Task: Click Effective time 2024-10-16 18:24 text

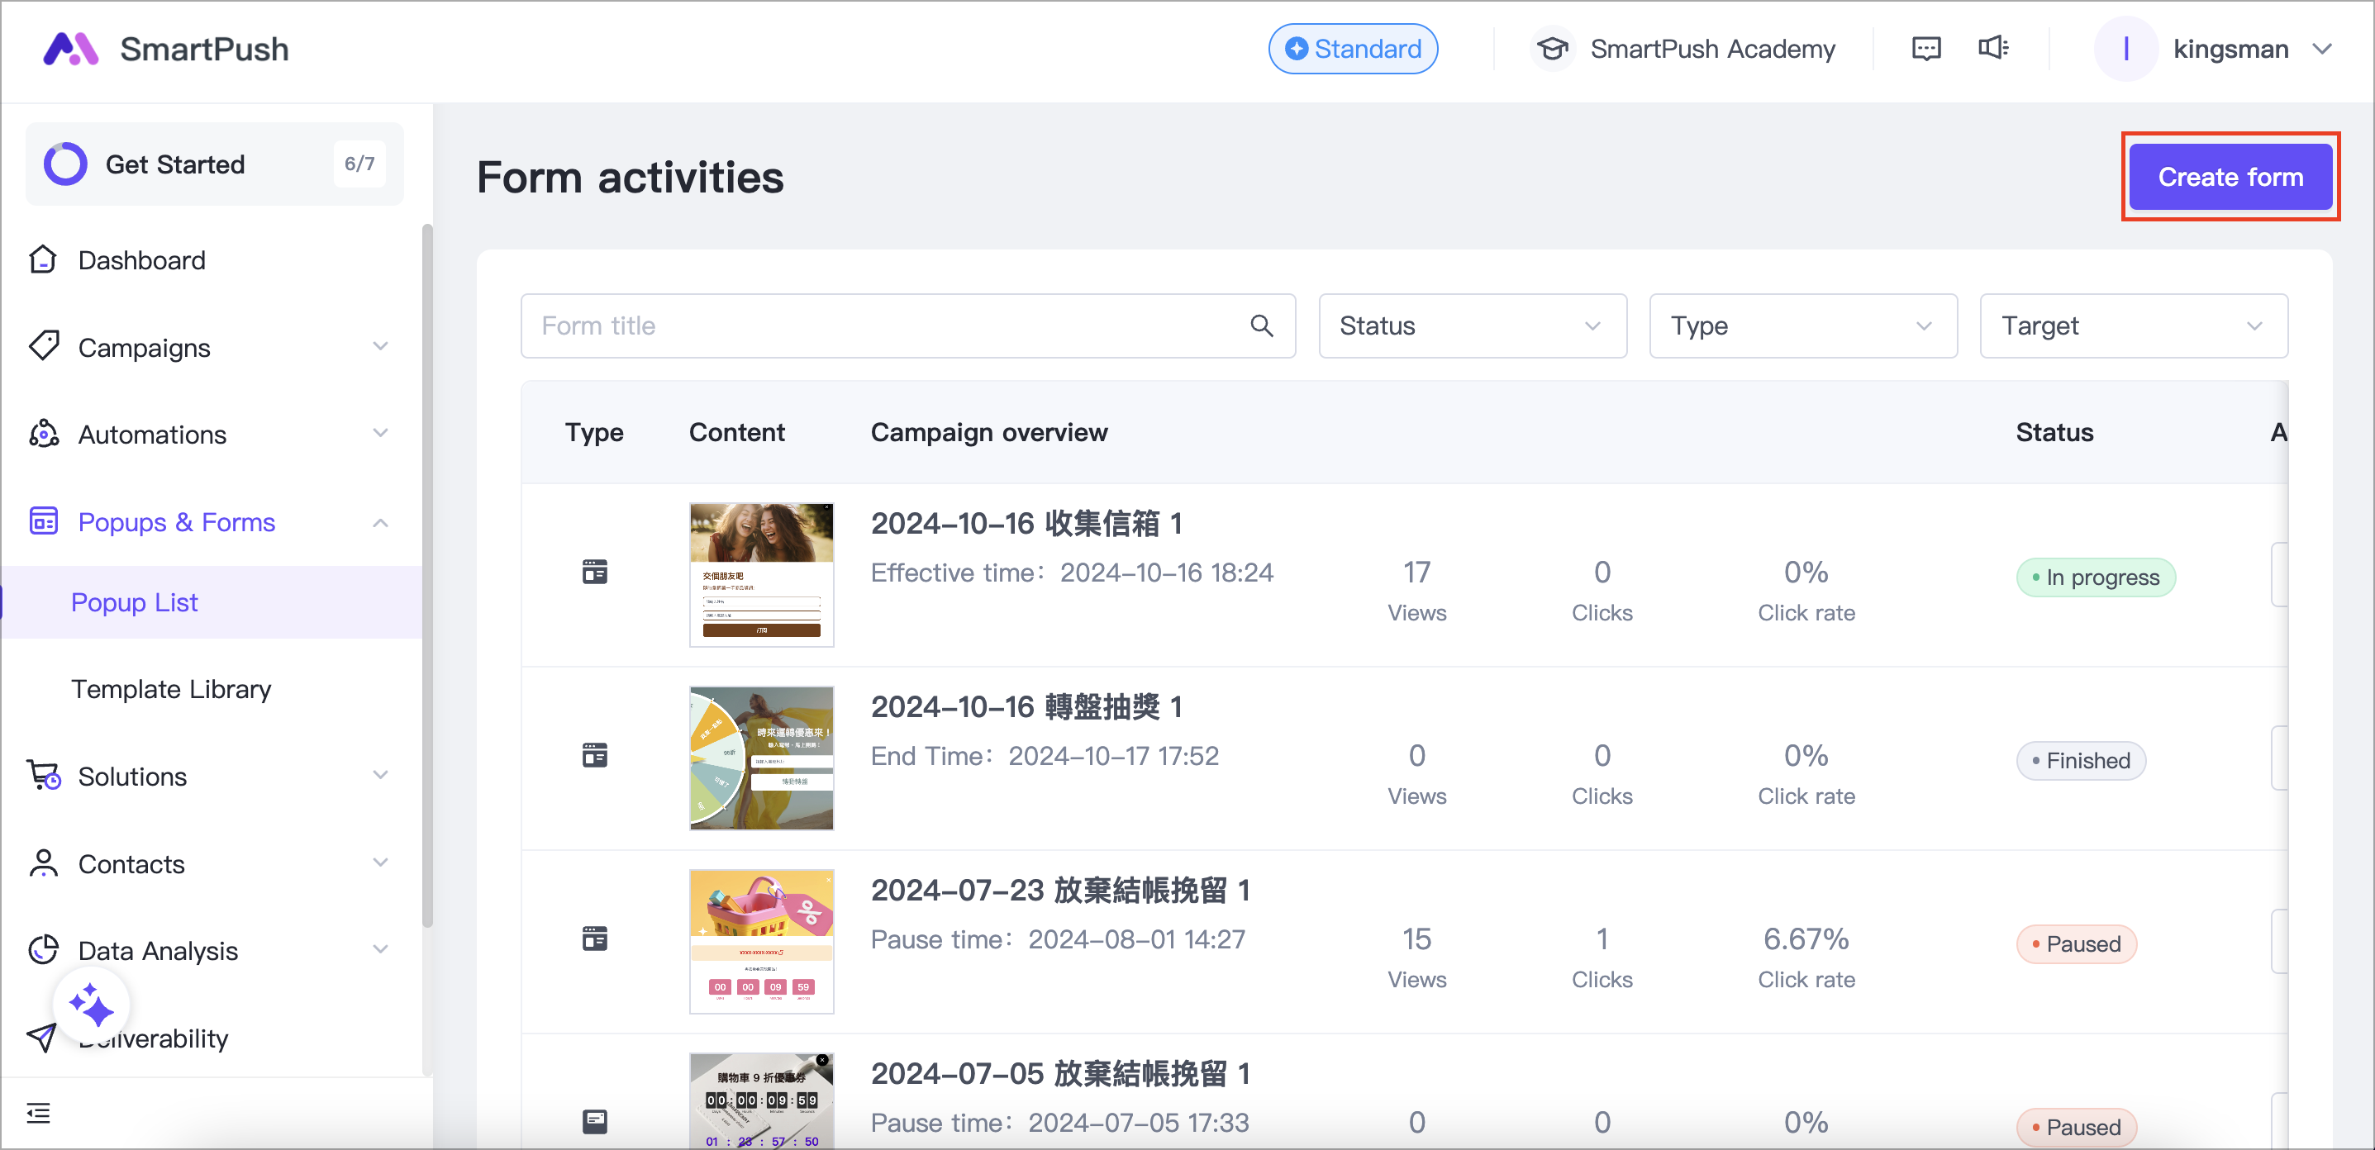Action: tap(1073, 573)
